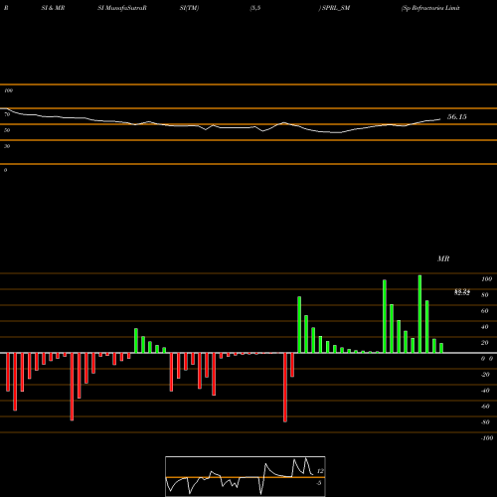This screenshot has width=497, height=497.
Task: Click the 82.52 value beside the MR histogram
Action: click(462, 293)
